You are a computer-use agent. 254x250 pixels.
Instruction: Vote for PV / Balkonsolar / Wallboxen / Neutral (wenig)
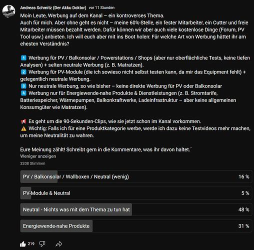pos(136,176)
